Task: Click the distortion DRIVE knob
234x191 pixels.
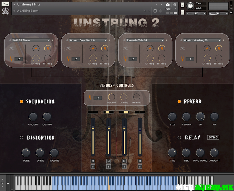Action: point(40,153)
